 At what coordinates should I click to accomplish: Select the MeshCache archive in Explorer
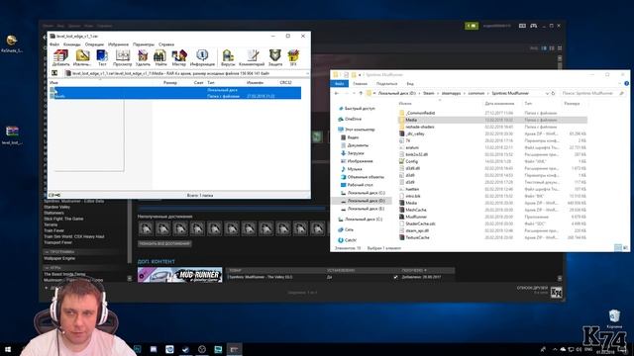(x=416, y=210)
